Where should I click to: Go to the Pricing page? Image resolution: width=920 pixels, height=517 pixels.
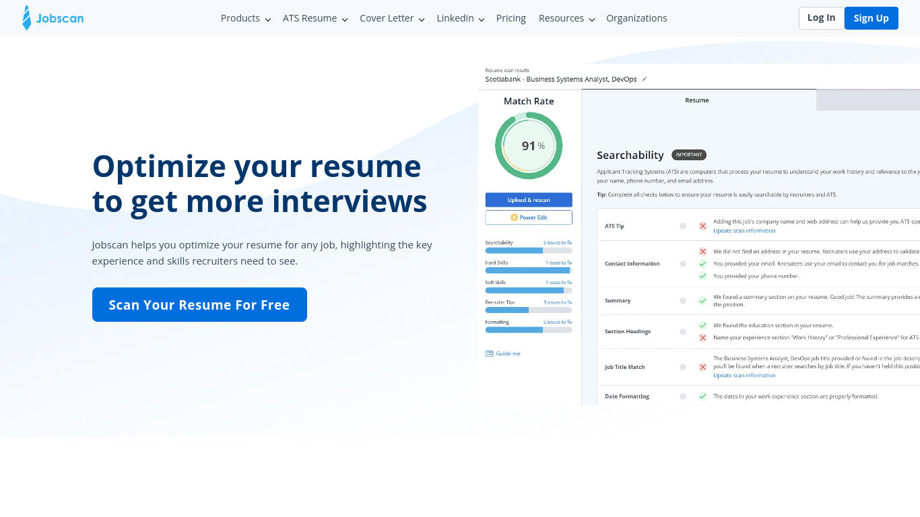tap(511, 18)
